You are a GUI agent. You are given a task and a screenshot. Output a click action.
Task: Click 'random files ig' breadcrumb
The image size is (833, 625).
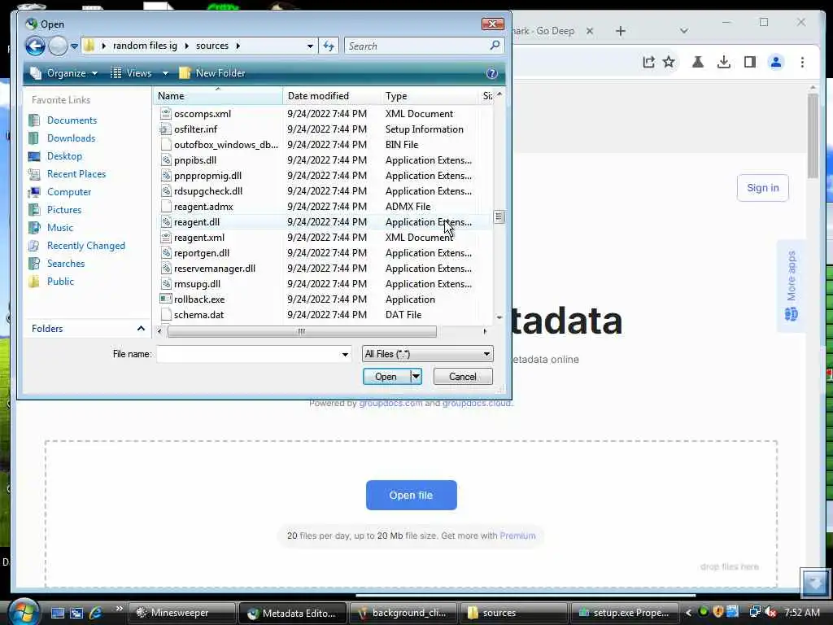(145, 46)
